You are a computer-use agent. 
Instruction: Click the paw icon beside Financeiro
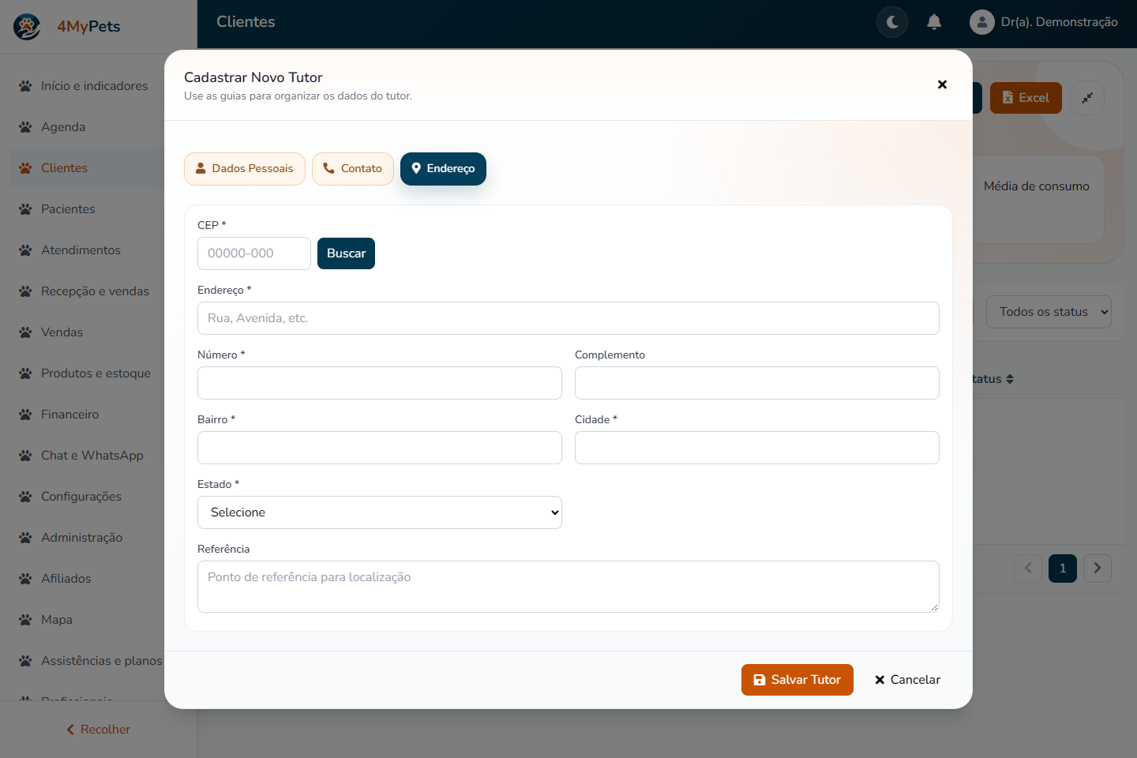(x=25, y=415)
